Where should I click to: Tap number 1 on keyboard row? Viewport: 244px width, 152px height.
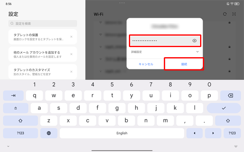pyautogui.click(x=35, y=85)
